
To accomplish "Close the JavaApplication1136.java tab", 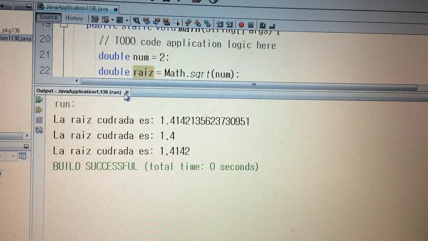I will 116,9.
